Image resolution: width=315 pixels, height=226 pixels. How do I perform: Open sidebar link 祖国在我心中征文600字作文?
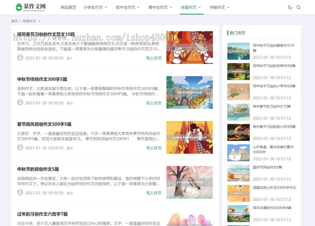click(x=274, y=187)
